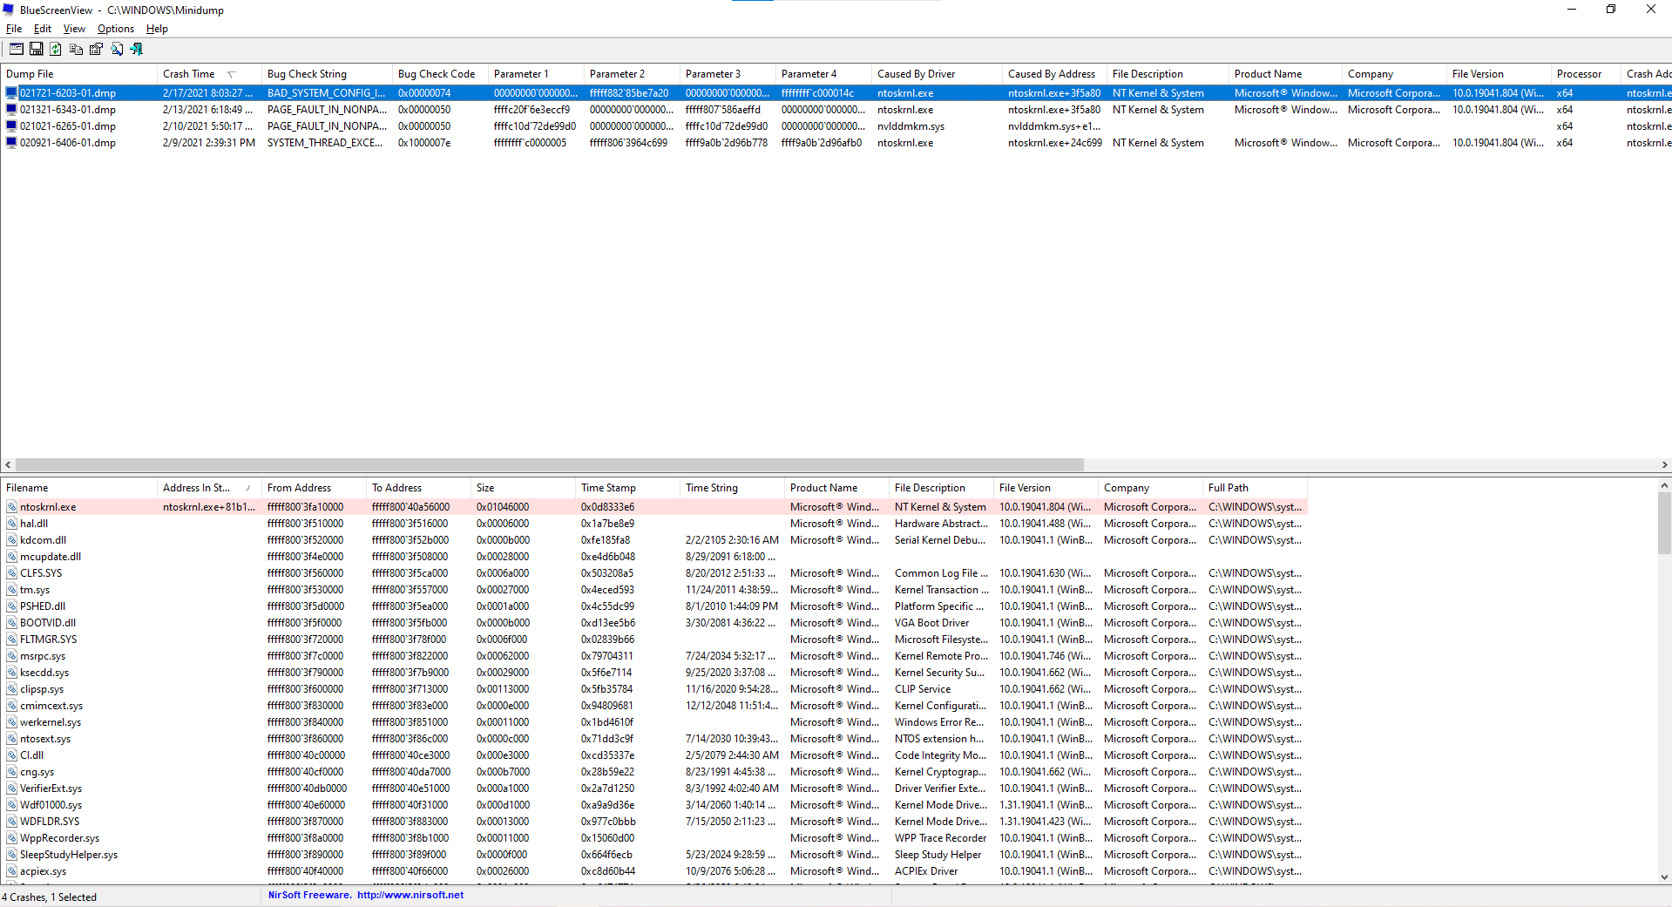Sort by Caused By Address column header
Image resolution: width=1672 pixels, height=907 pixels.
click(1054, 74)
